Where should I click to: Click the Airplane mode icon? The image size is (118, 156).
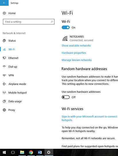coord(4,84)
